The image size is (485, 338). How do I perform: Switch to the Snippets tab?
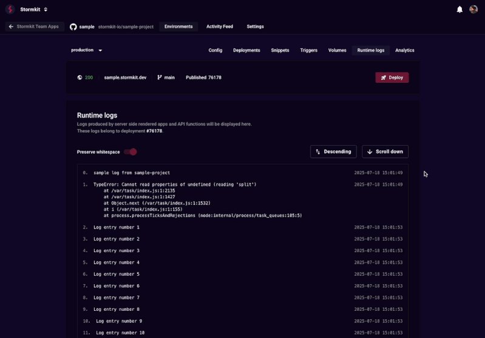[x=280, y=50]
